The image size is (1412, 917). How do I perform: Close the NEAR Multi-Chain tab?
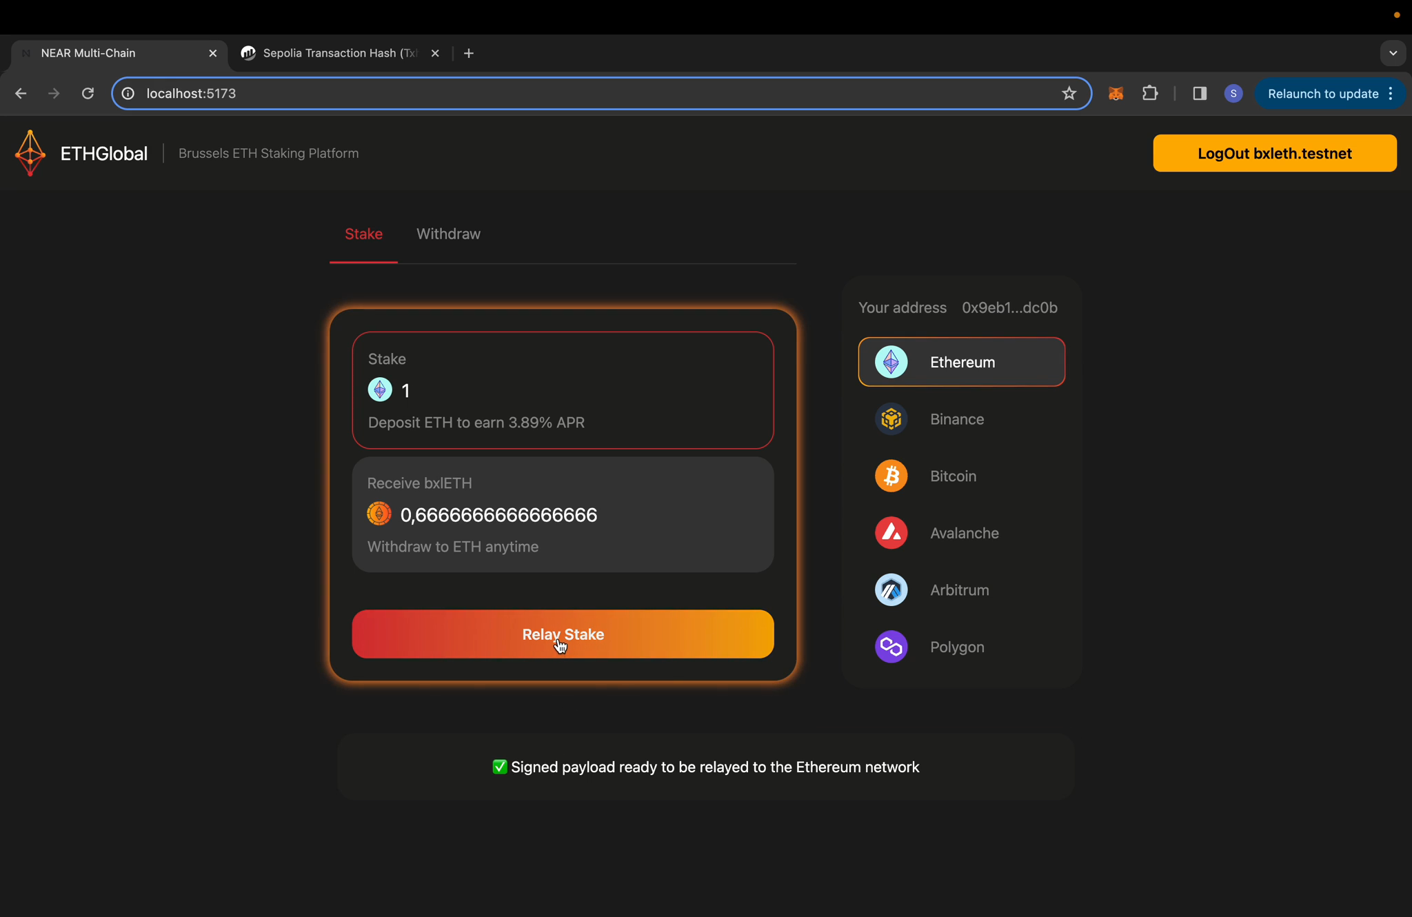tap(213, 53)
